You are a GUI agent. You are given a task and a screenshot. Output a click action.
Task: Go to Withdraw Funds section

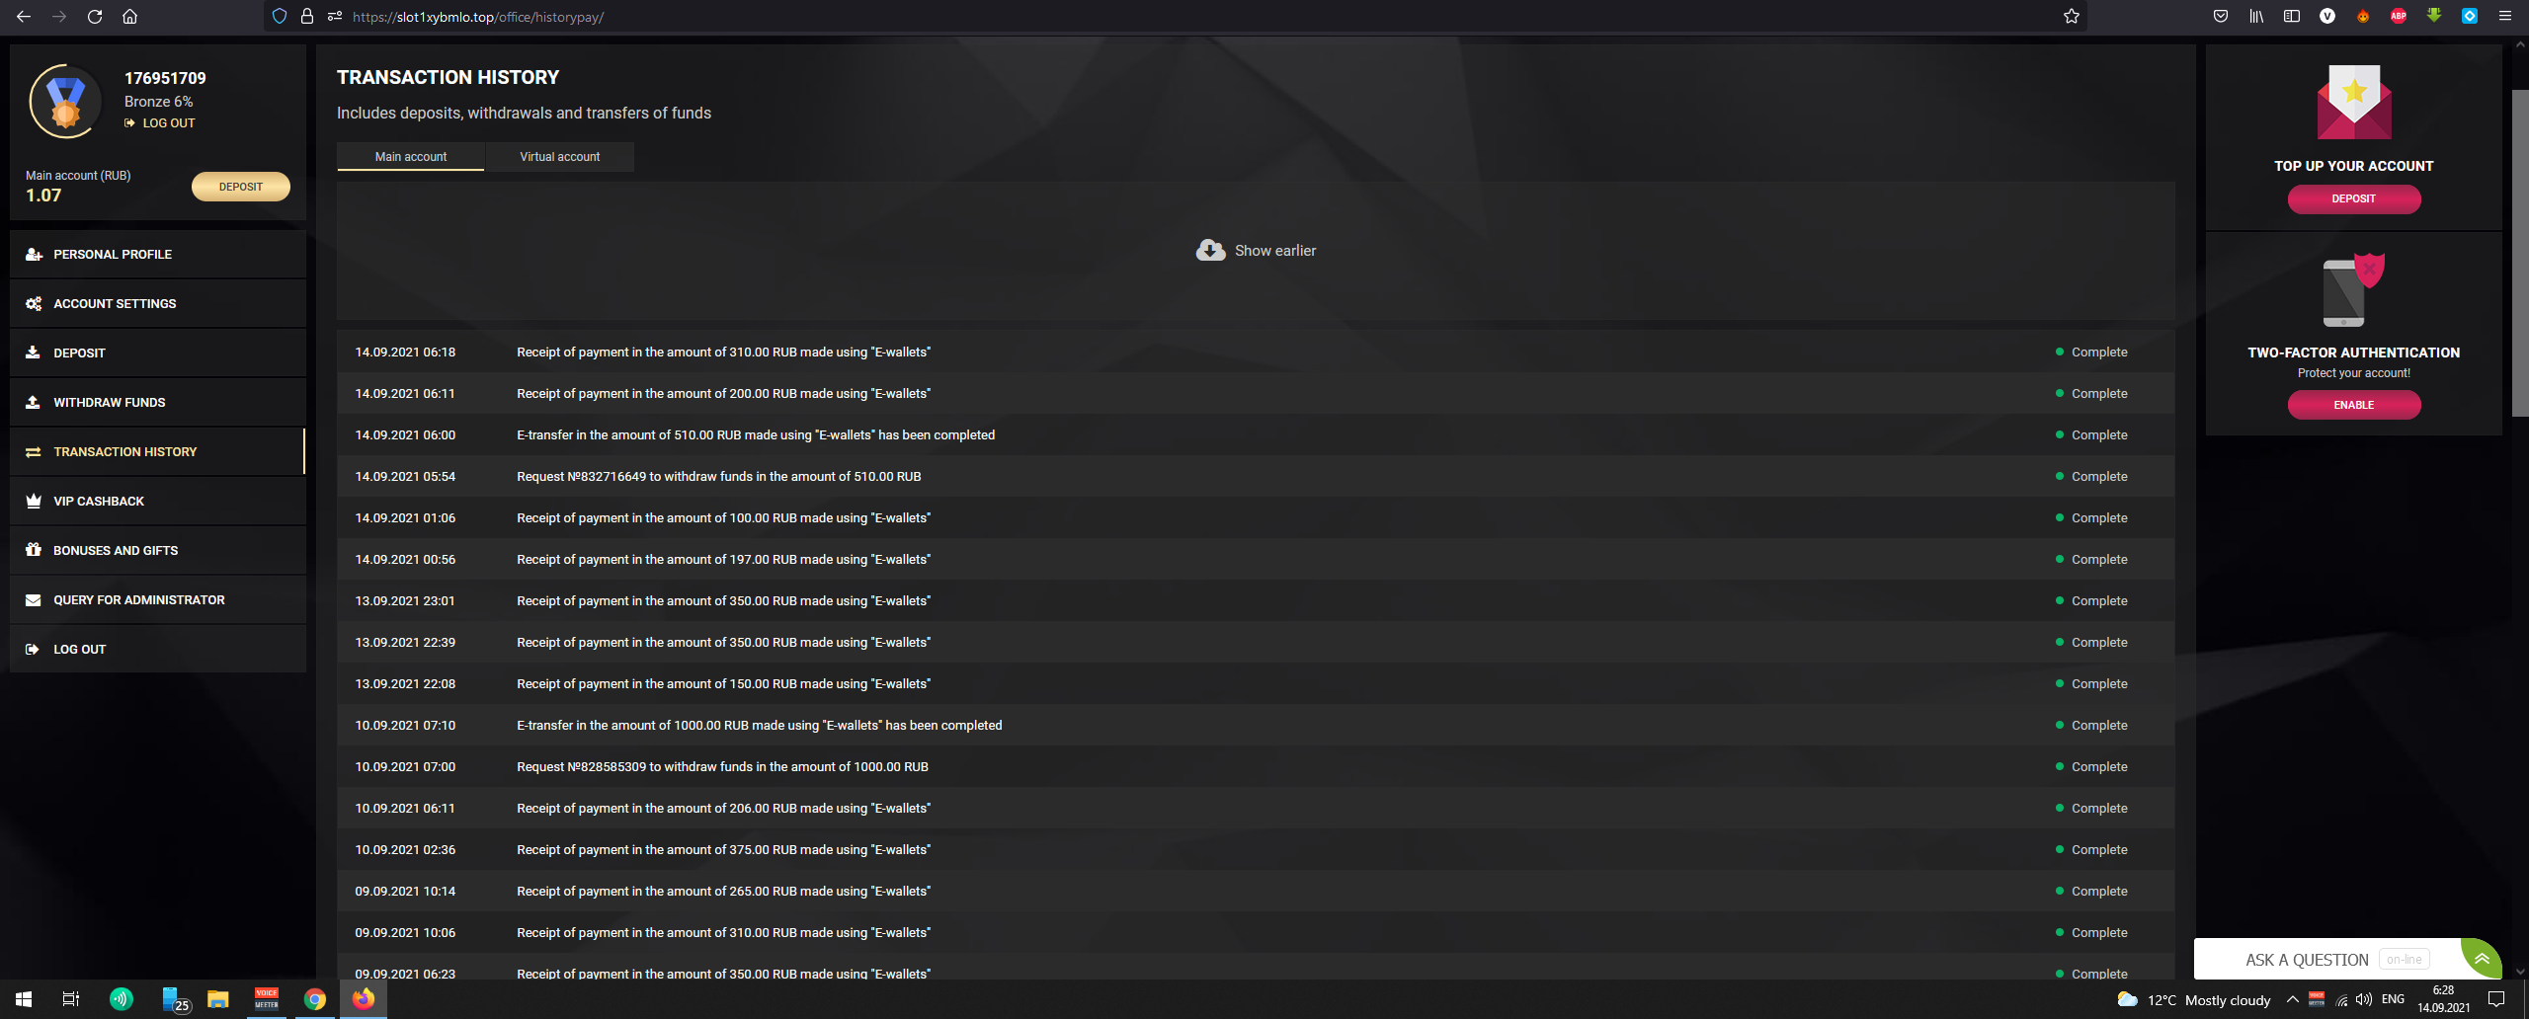(x=109, y=403)
